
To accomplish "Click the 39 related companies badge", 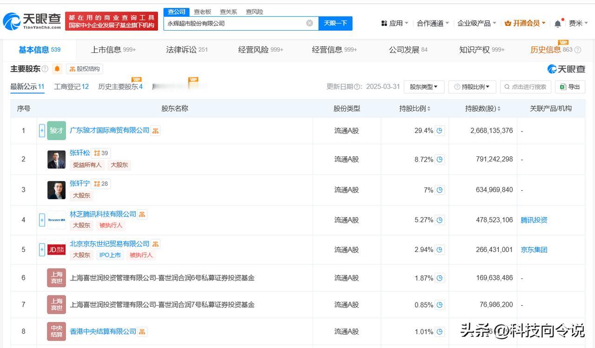I will pos(101,153).
